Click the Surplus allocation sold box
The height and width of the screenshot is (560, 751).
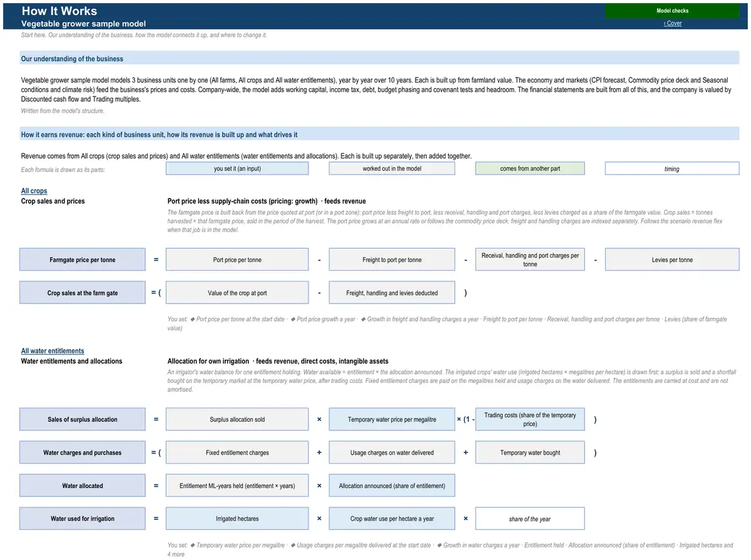tap(237, 419)
